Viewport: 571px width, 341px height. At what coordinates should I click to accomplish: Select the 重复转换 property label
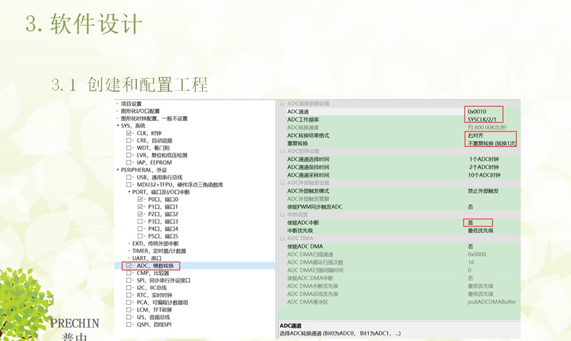tap(298, 143)
